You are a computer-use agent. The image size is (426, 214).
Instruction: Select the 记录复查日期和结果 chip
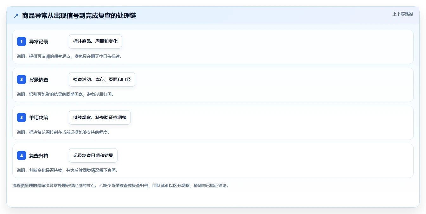tap(93, 155)
